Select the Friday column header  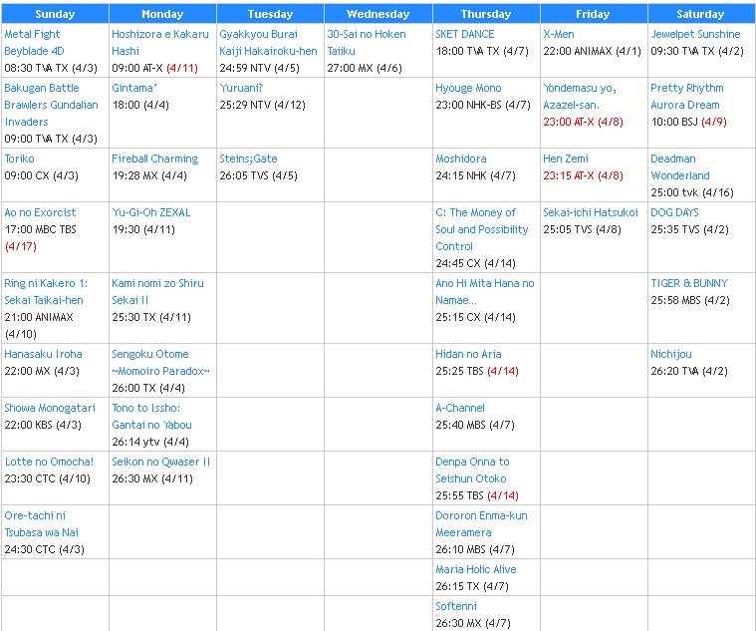[x=594, y=14]
